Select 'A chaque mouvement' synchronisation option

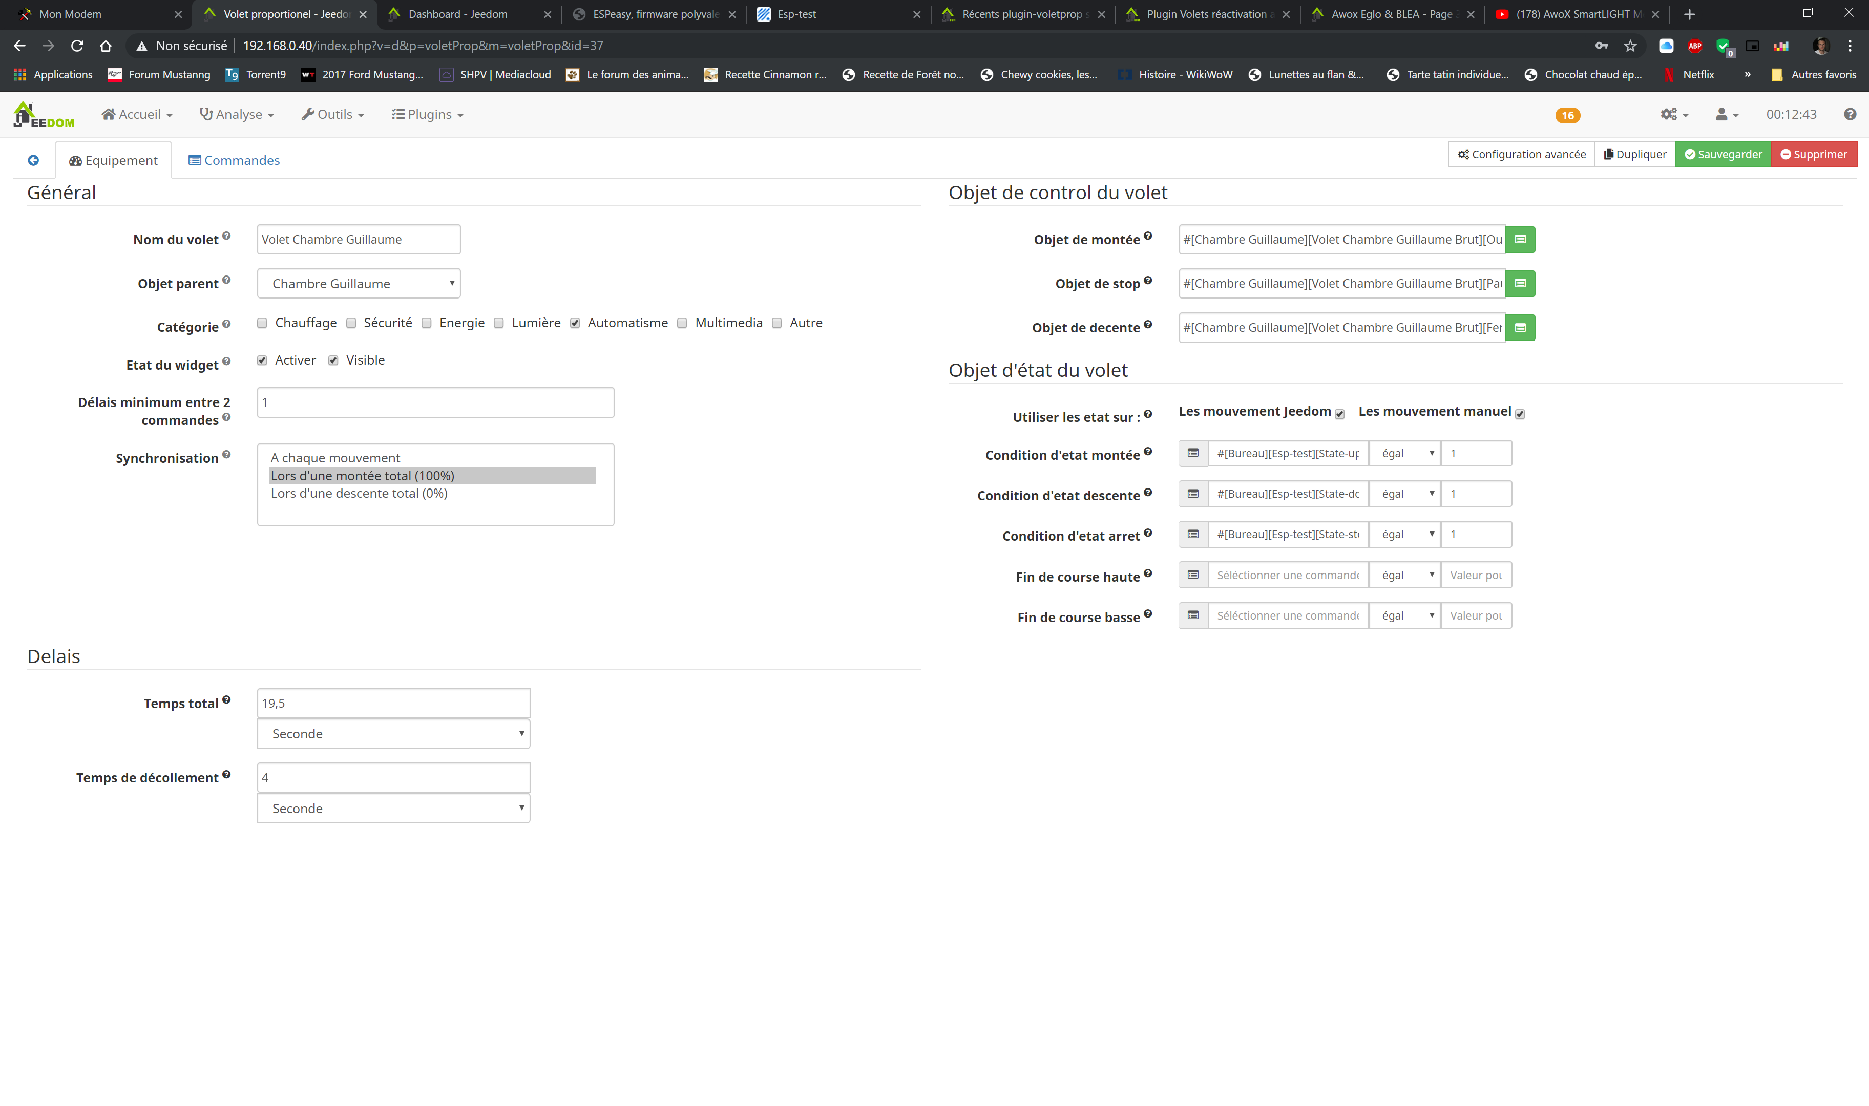(335, 458)
